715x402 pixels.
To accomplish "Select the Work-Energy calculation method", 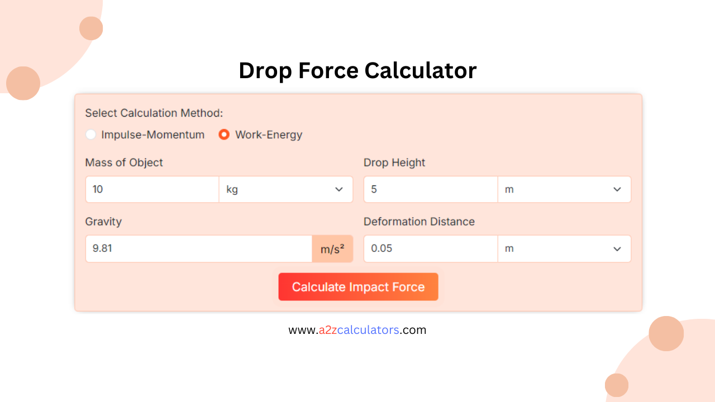I will [223, 135].
